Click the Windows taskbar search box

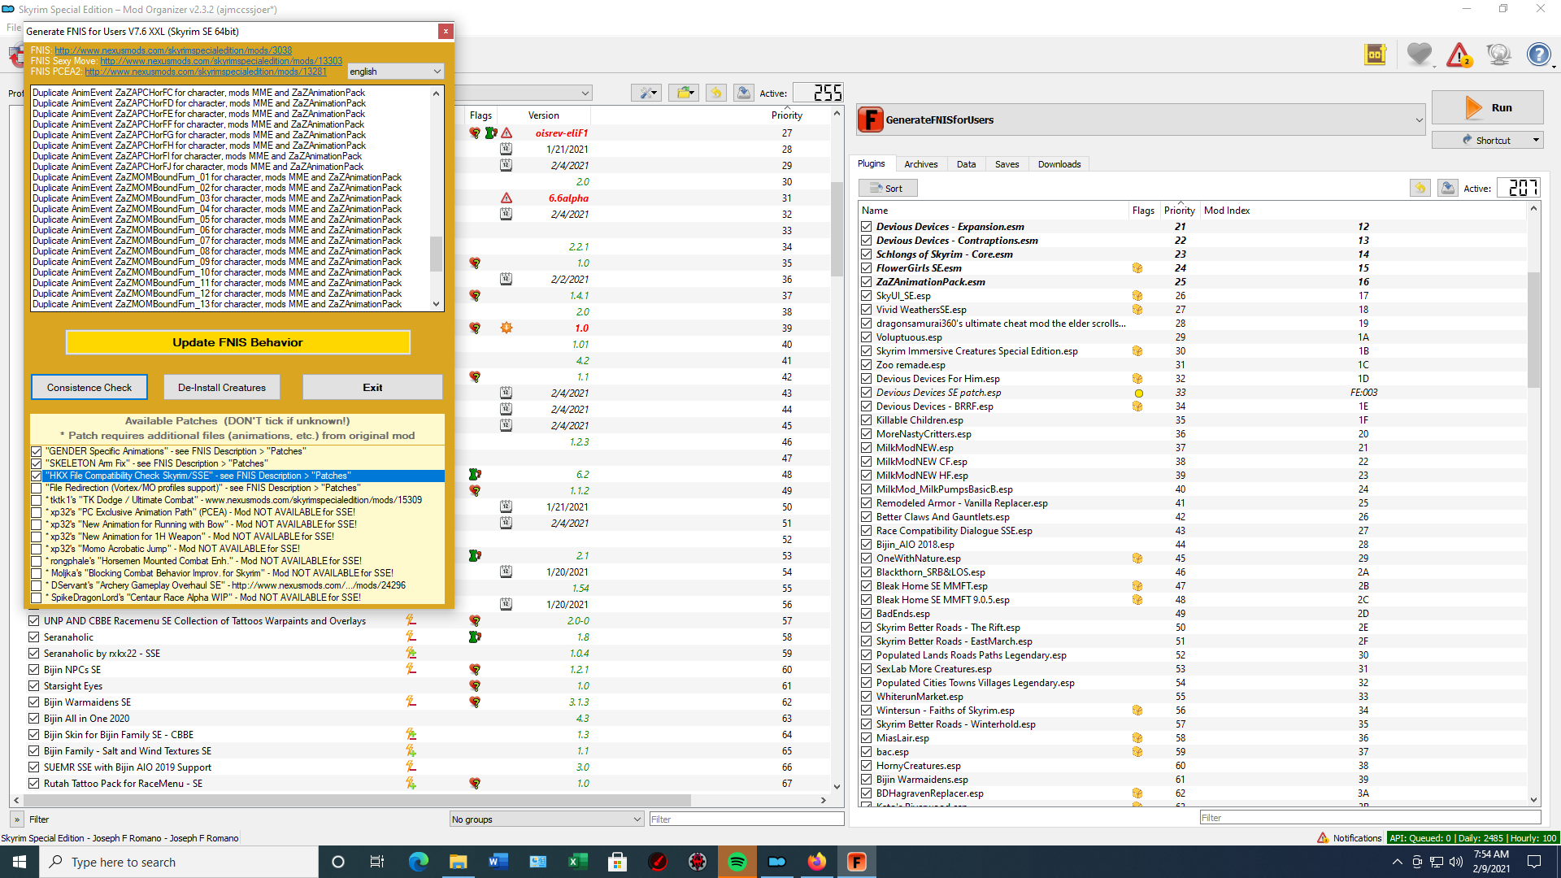[179, 862]
